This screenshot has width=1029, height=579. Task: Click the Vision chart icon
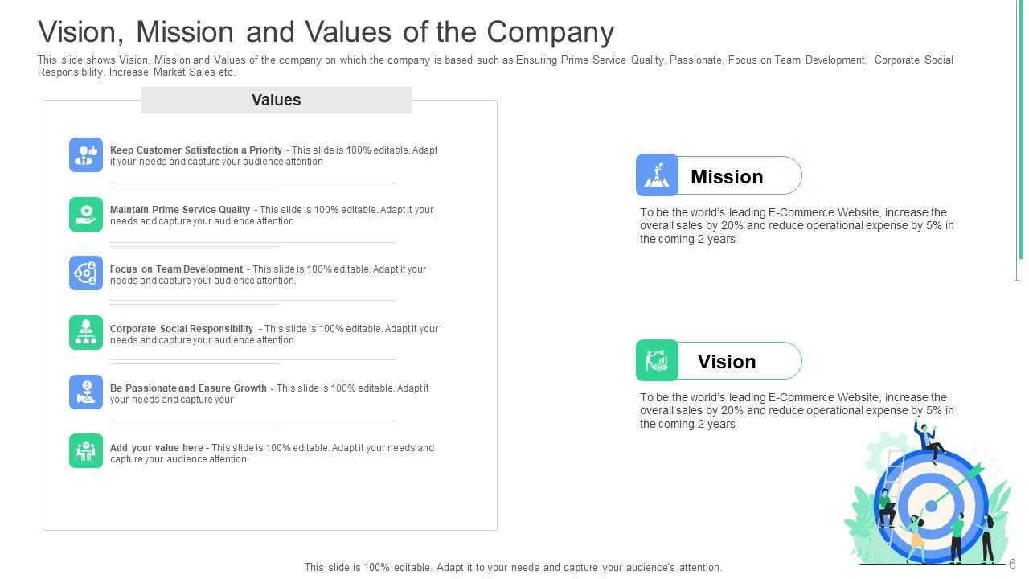pyautogui.click(x=658, y=360)
